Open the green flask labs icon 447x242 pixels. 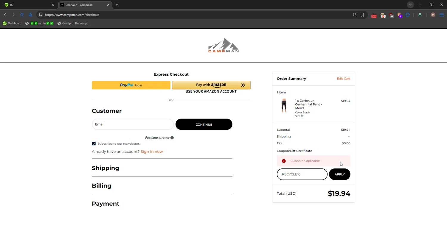pyautogui.click(x=420, y=15)
